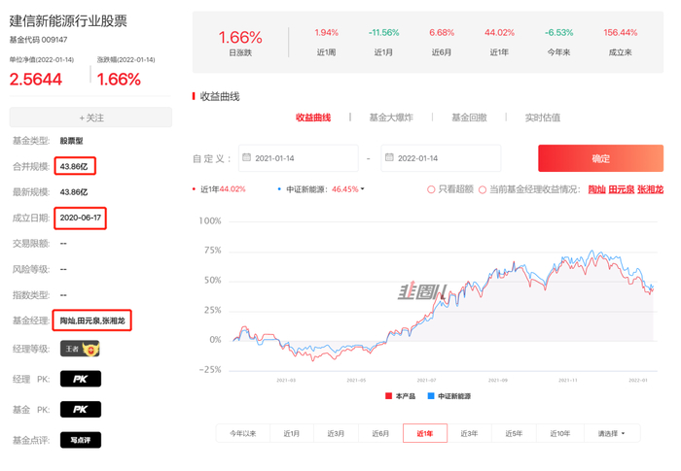The width and height of the screenshot is (681, 471).
Task: Switch to the 基金大爆炸 tab
Action: (391, 118)
